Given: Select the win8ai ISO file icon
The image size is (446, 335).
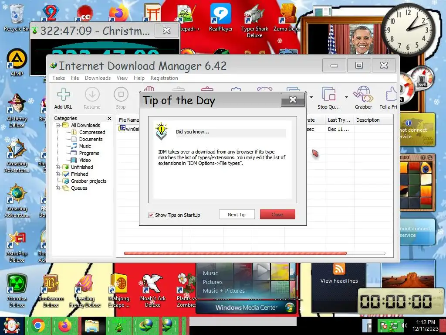Looking at the screenshot, I should coord(122,129).
